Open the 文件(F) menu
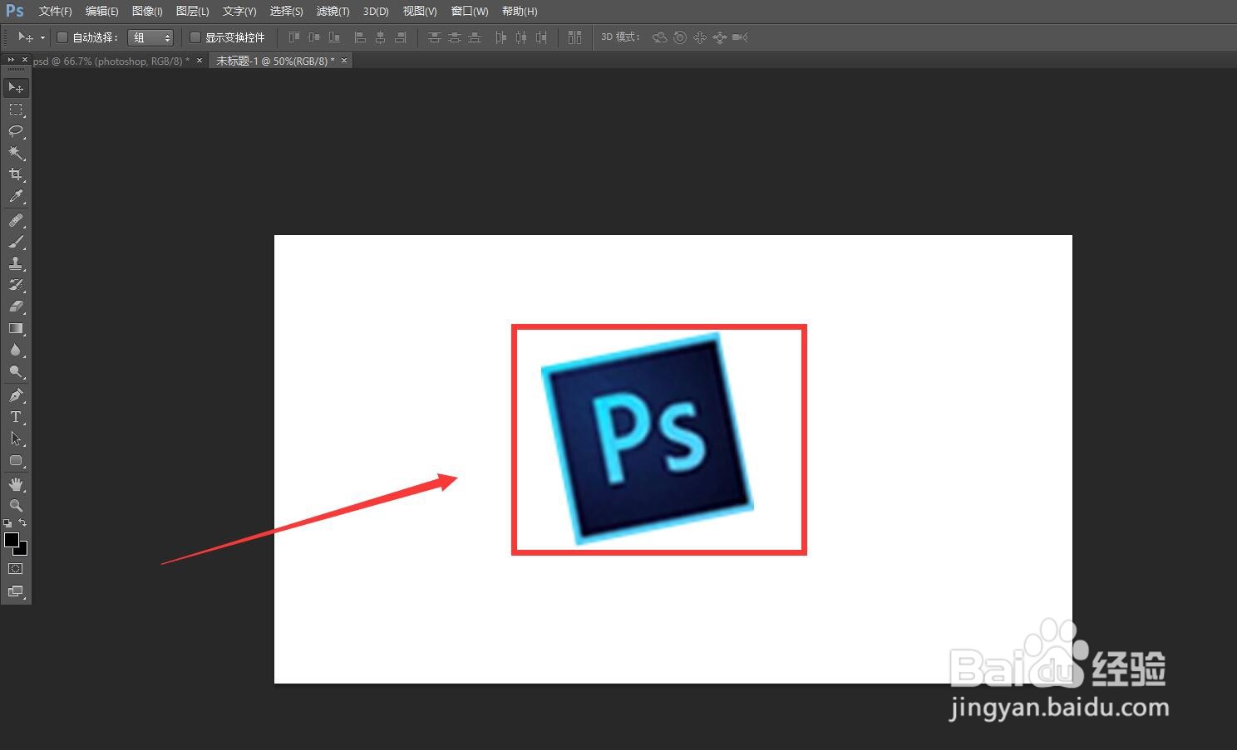This screenshot has height=750, width=1237. (55, 12)
